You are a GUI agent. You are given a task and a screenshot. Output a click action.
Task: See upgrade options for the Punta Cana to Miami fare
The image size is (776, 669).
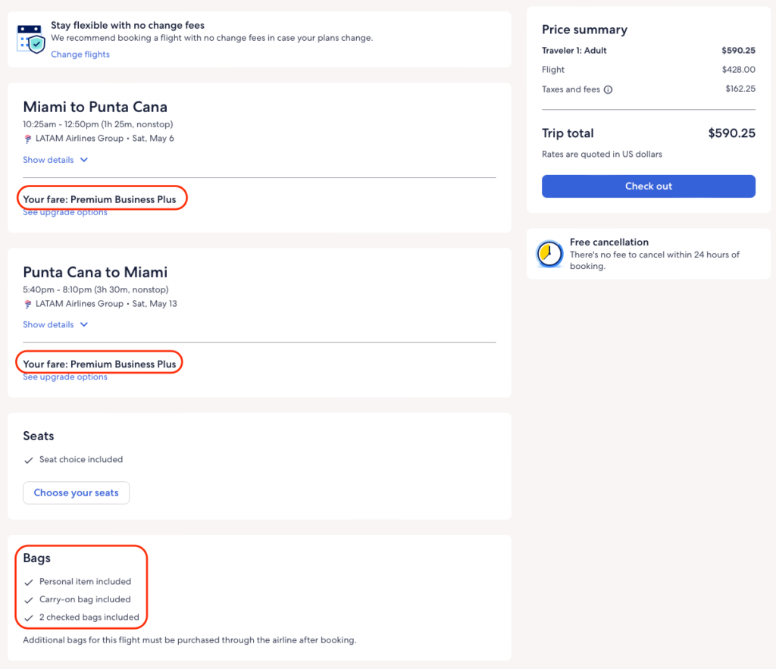coord(65,377)
